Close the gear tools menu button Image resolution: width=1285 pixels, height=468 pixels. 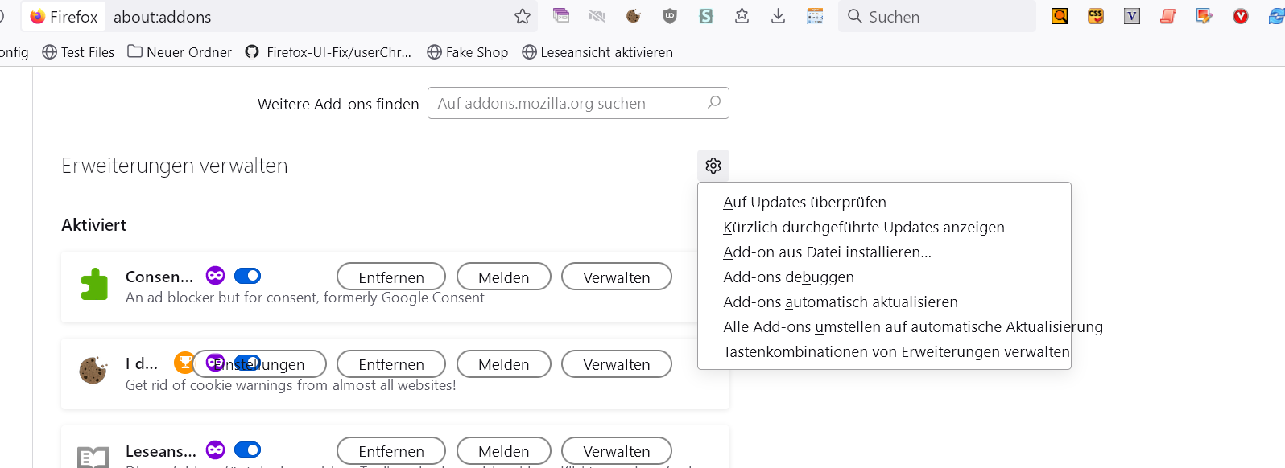click(x=713, y=166)
